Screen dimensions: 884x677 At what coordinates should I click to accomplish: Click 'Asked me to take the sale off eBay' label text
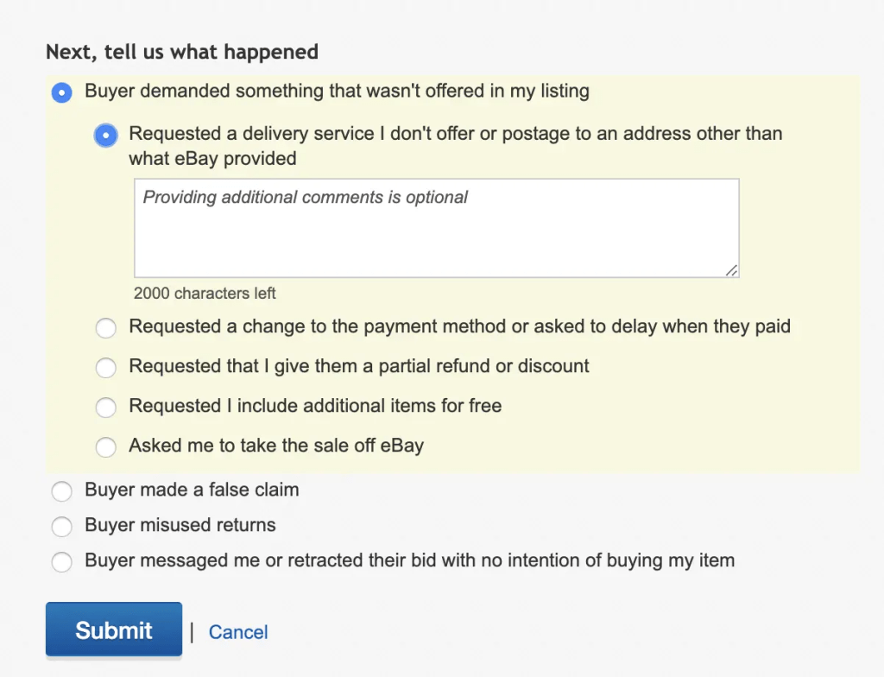tap(276, 446)
